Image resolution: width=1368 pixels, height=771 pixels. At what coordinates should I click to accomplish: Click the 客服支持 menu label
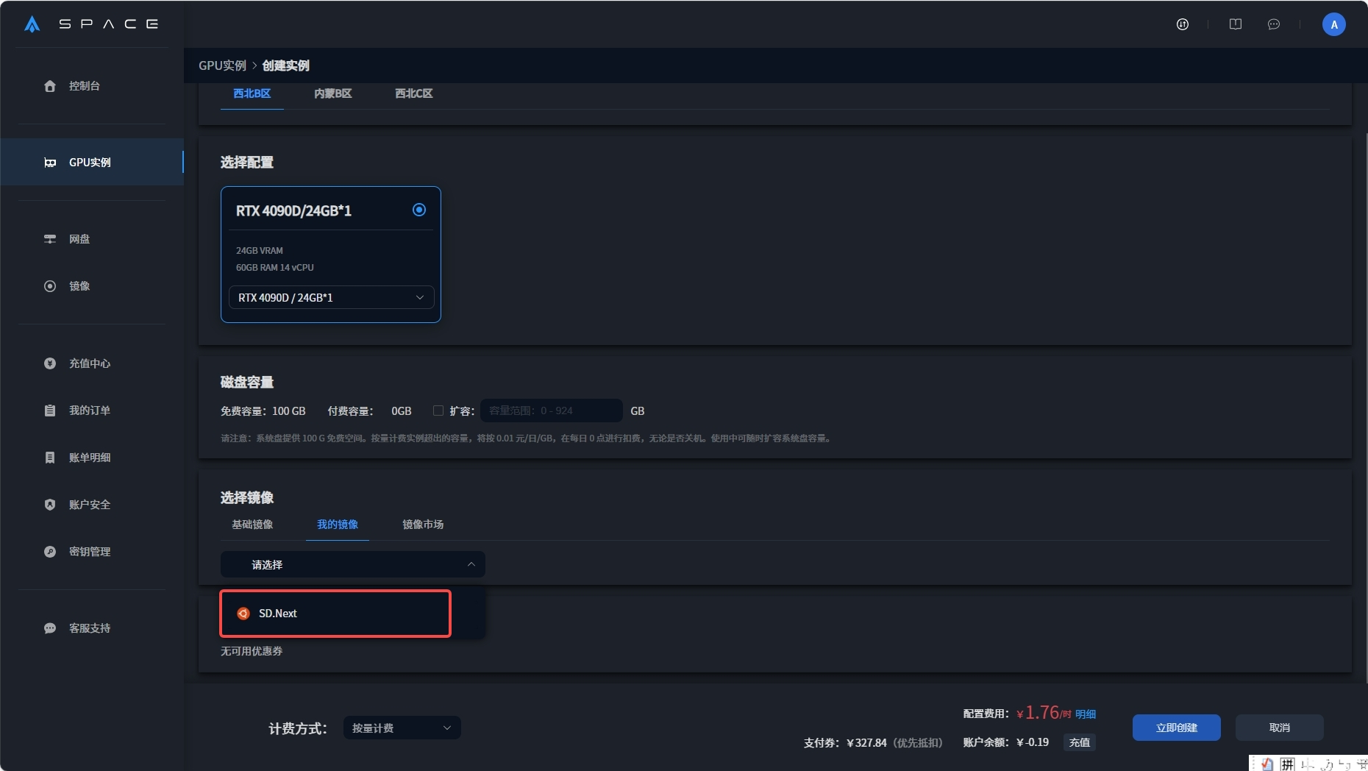point(90,628)
